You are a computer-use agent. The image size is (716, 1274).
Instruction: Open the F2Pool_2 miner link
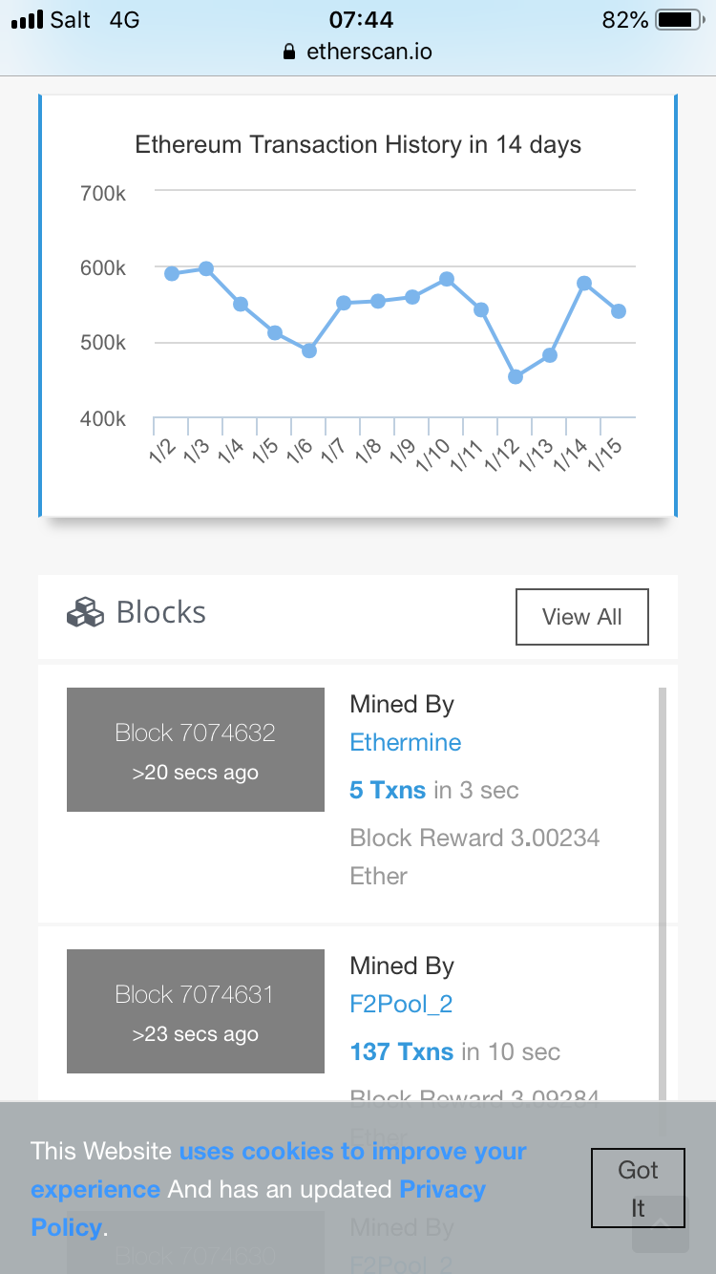coord(401,1004)
